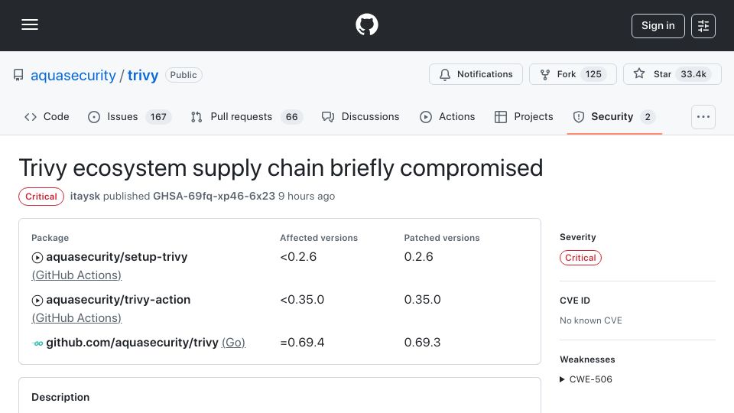The image size is (734, 413).
Task: Click the repository icon beside aquasecurity
Action: coord(18,75)
